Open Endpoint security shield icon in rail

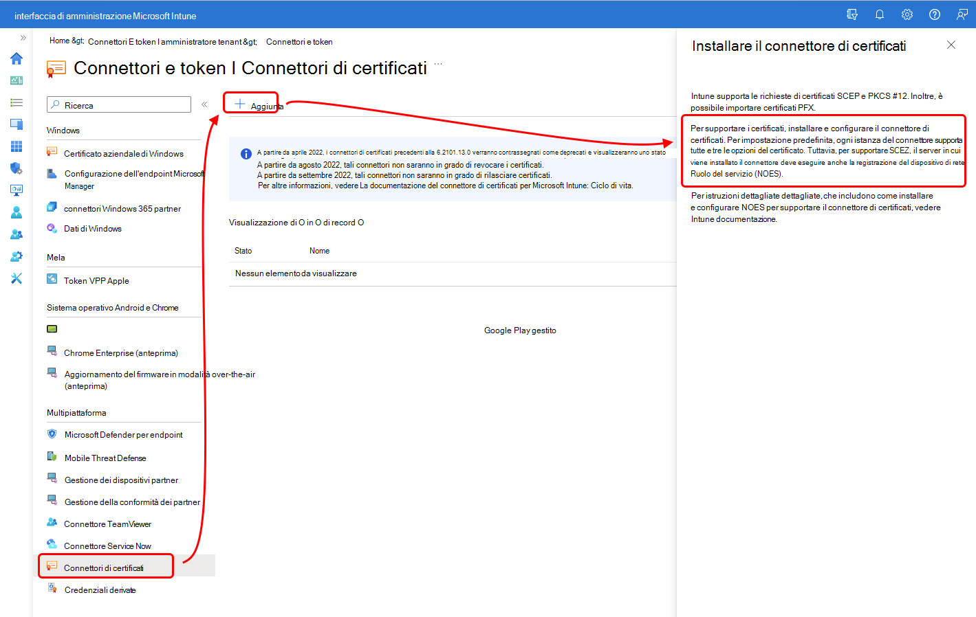coord(17,168)
